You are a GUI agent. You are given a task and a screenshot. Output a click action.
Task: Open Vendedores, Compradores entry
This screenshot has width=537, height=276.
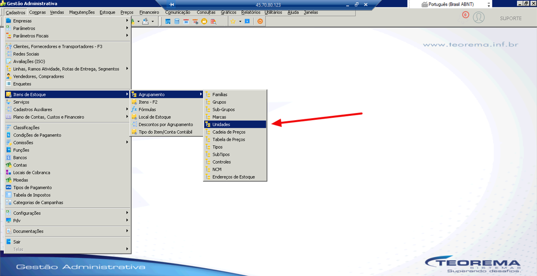click(68, 76)
